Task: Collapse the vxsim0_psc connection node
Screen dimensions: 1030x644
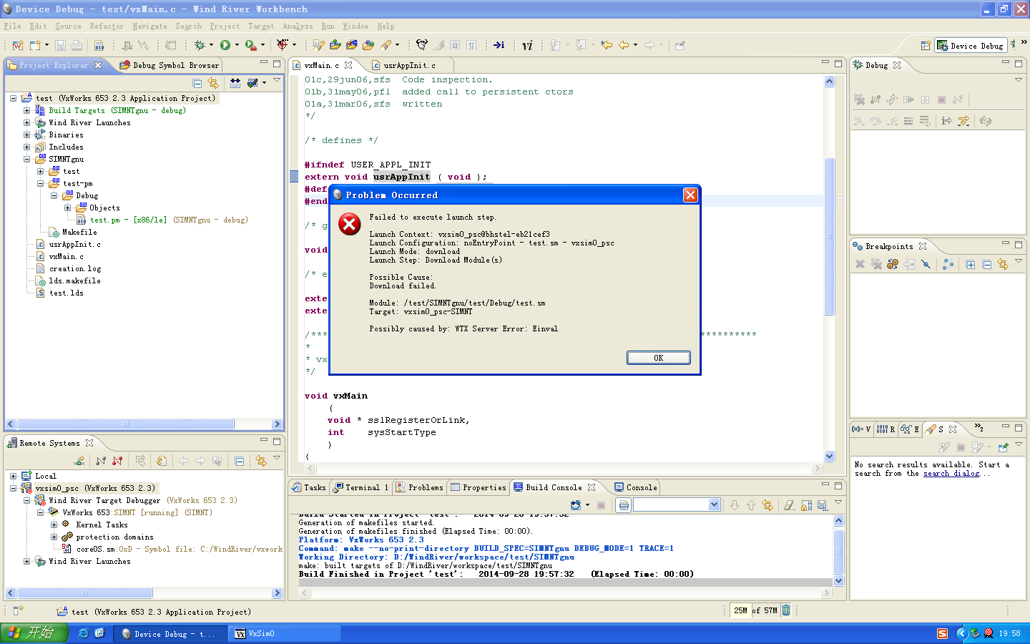Action: pyautogui.click(x=14, y=489)
